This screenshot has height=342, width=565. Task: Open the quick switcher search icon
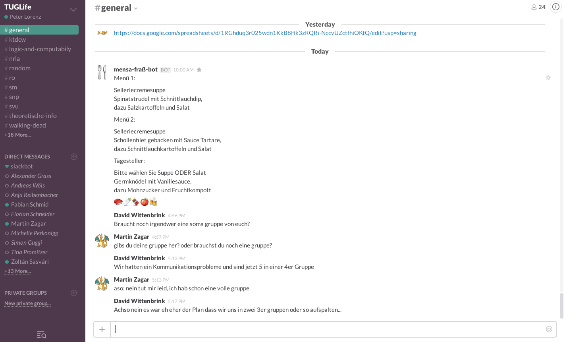click(42, 335)
